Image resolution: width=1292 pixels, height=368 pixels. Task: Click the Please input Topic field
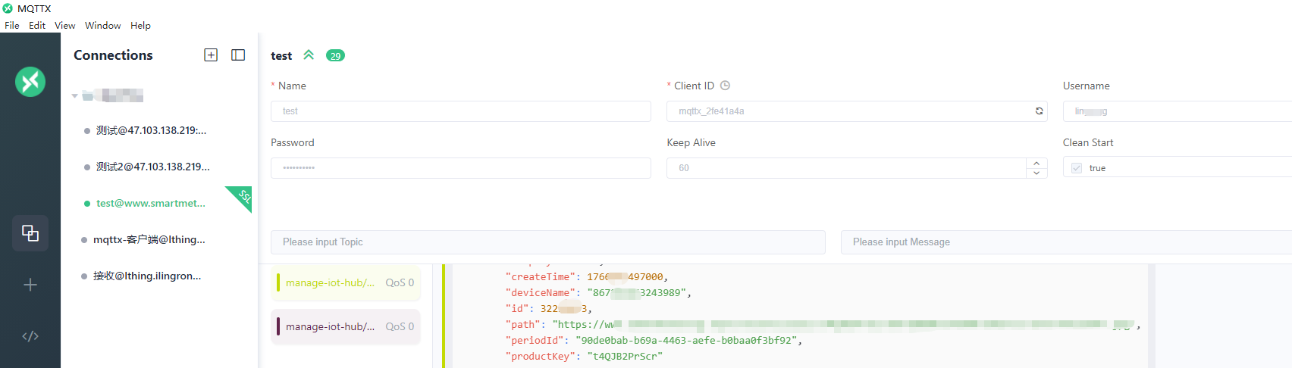[x=547, y=242]
